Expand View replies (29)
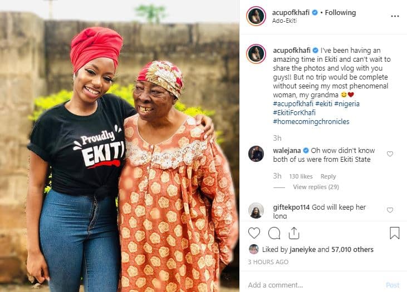 pyautogui.click(x=316, y=187)
